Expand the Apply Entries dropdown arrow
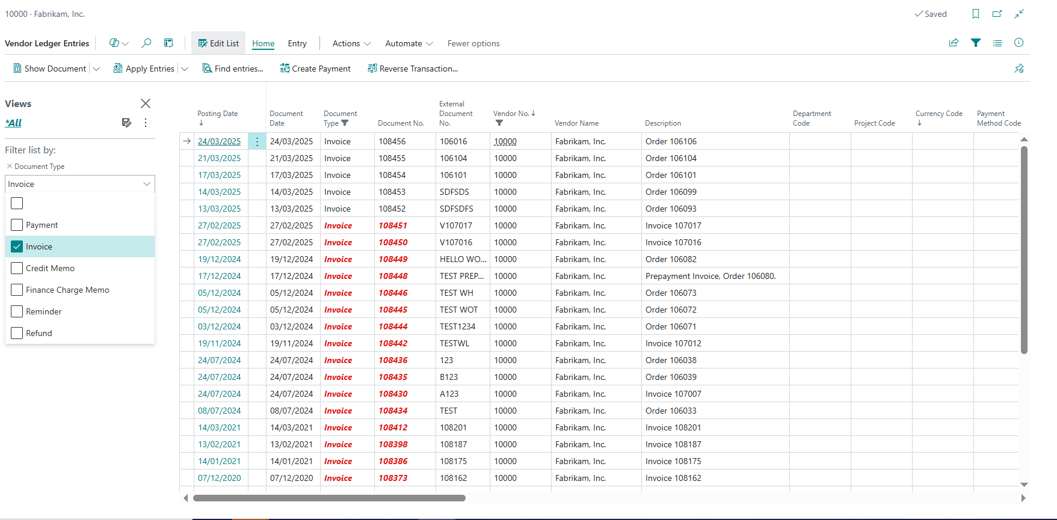The width and height of the screenshot is (1057, 520). 185,69
